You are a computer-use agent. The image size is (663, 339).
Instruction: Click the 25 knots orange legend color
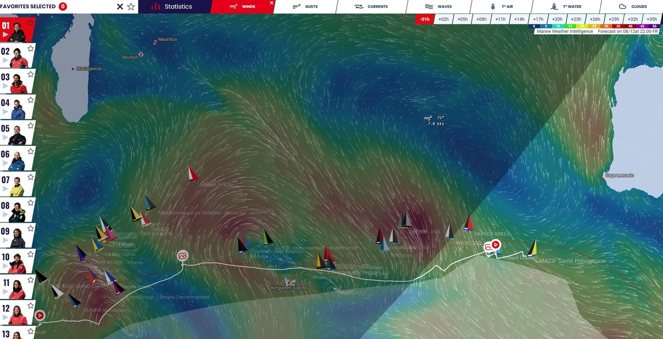(x=594, y=26)
